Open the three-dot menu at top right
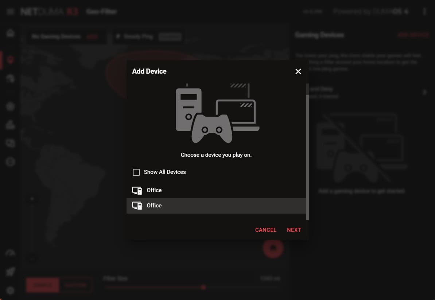This screenshot has width=435, height=300. pos(424,12)
